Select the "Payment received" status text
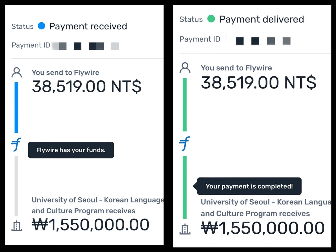336x252 pixels. pyautogui.click(x=88, y=26)
